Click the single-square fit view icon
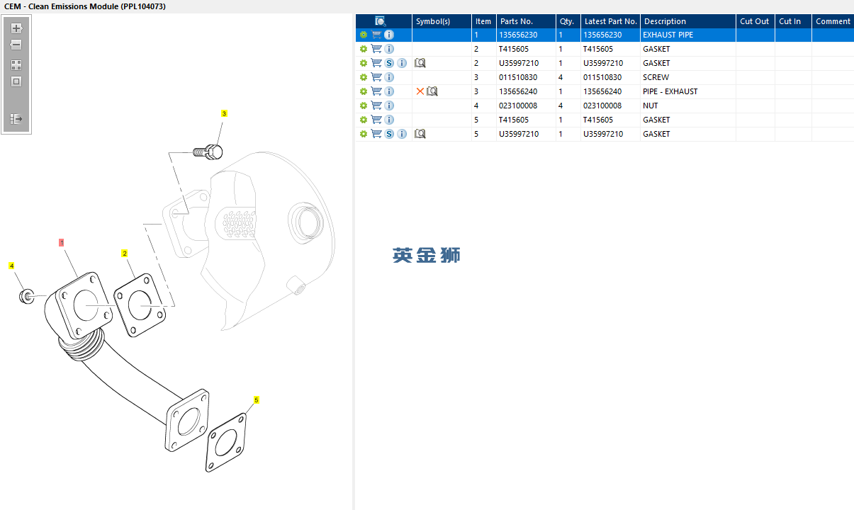The image size is (854, 510). coord(16,81)
